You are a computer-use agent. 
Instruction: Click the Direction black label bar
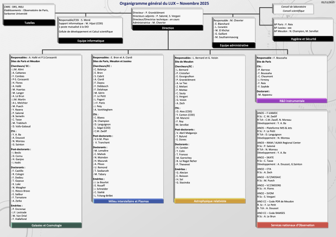coord(168,28)
